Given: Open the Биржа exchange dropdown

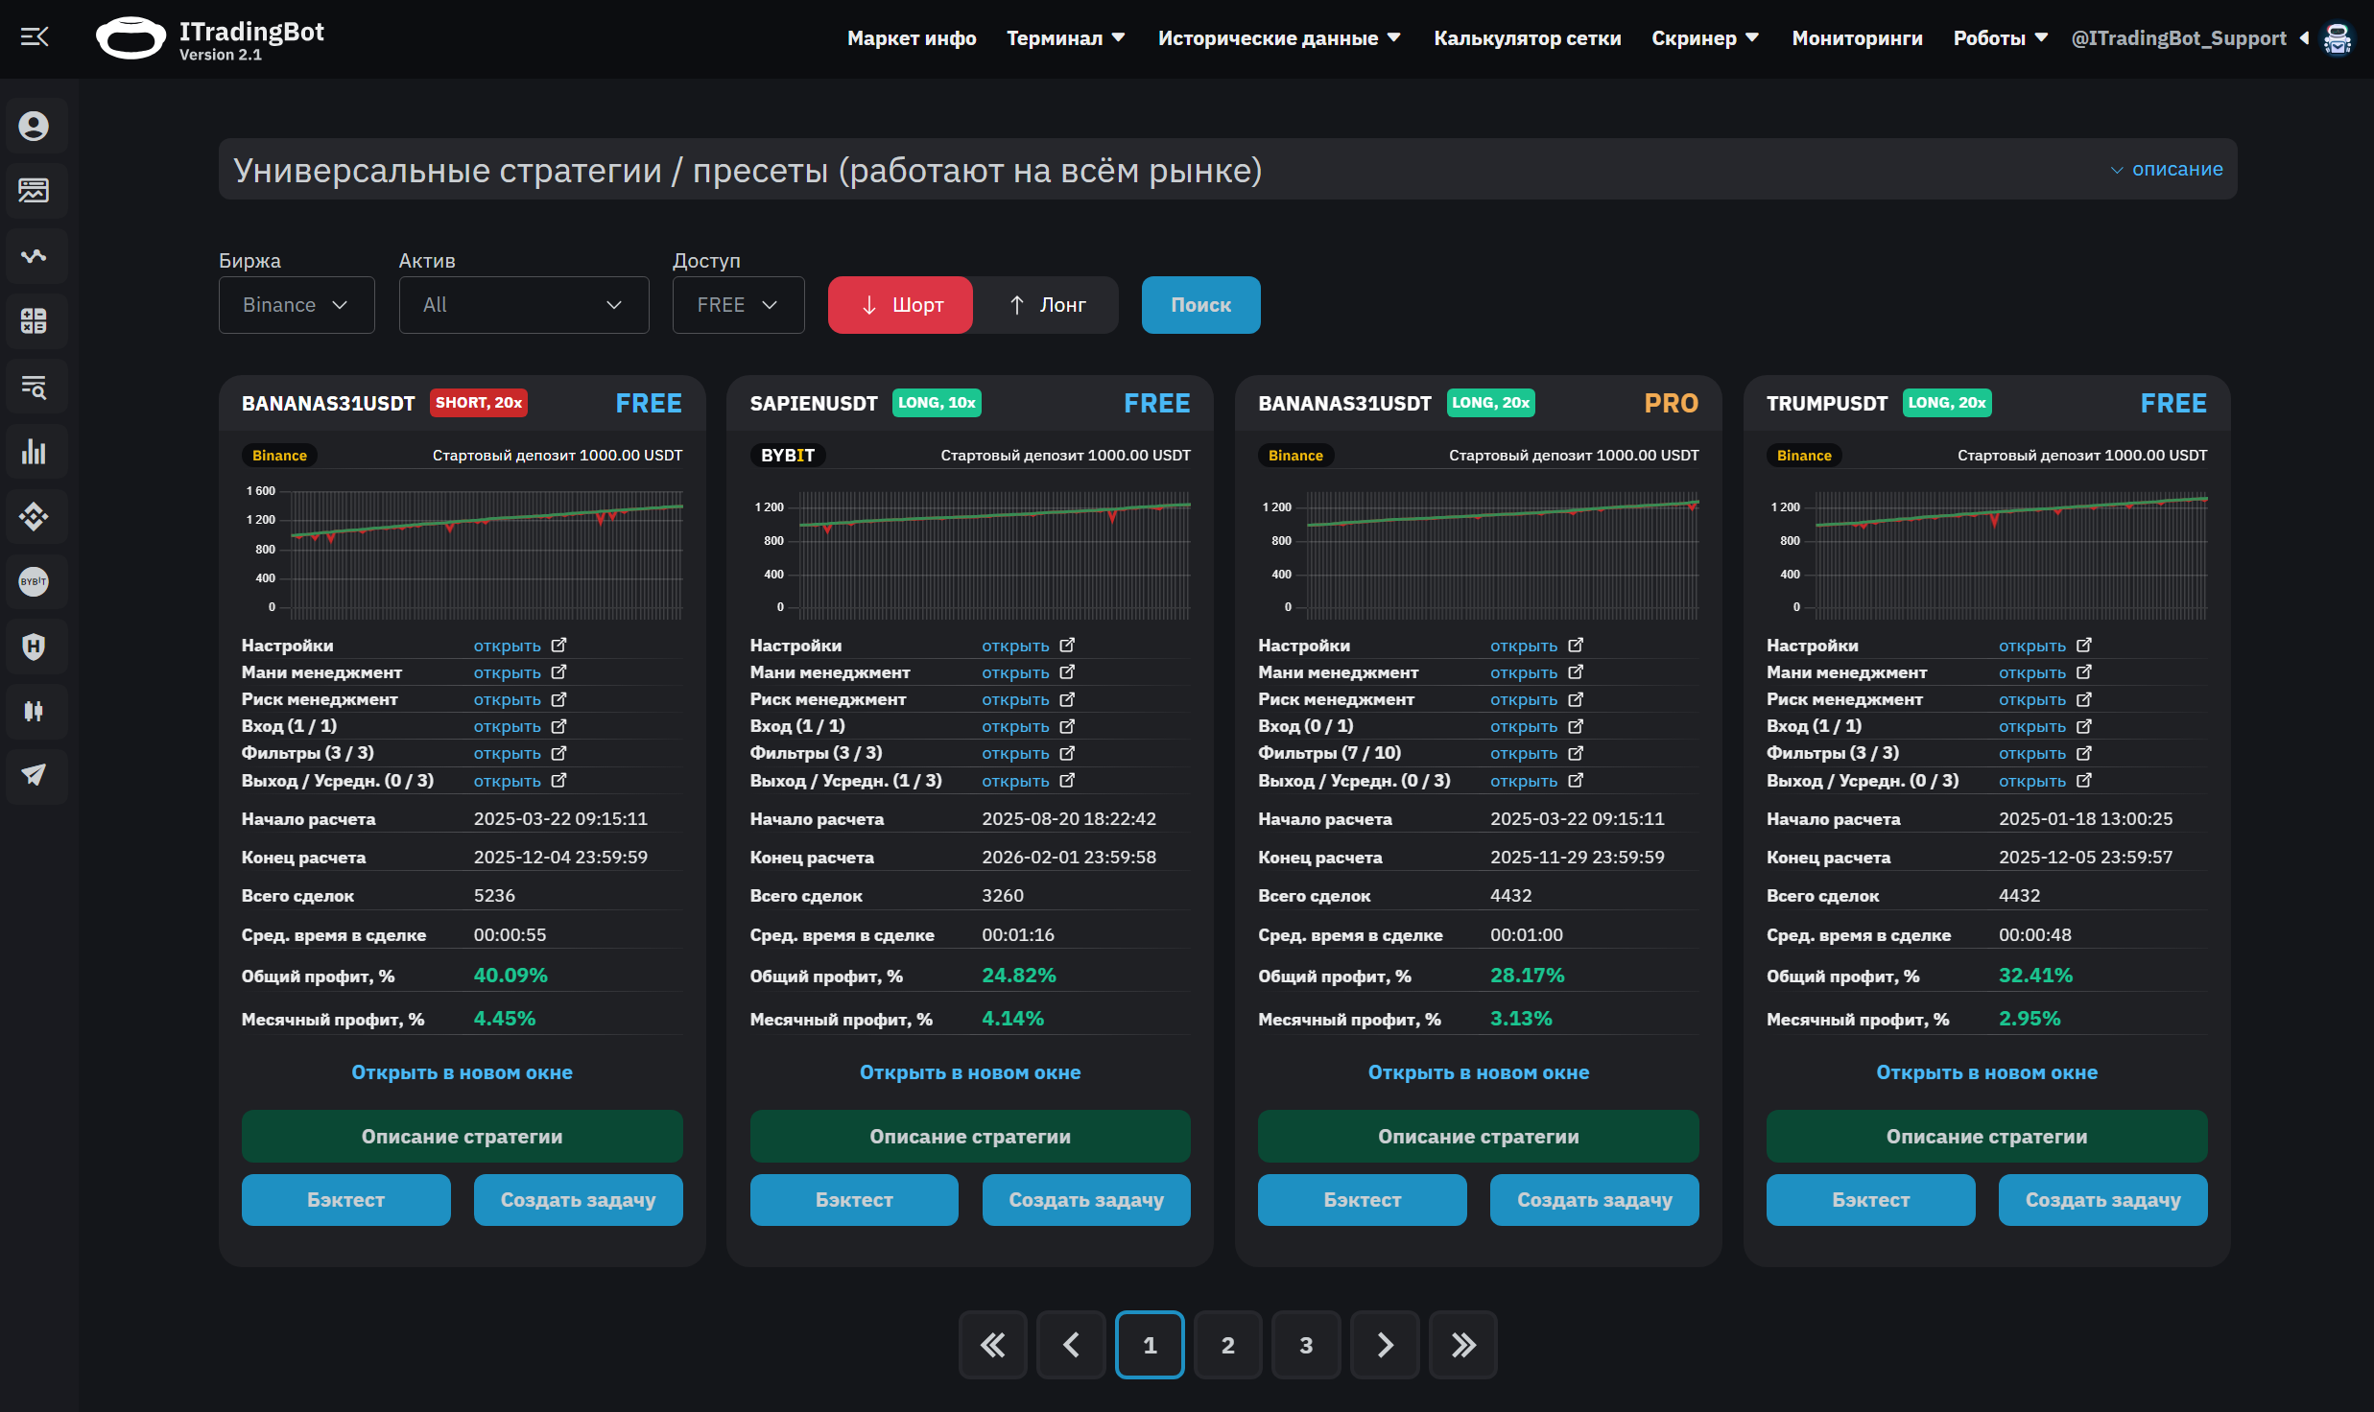Looking at the screenshot, I should pos(296,304).
